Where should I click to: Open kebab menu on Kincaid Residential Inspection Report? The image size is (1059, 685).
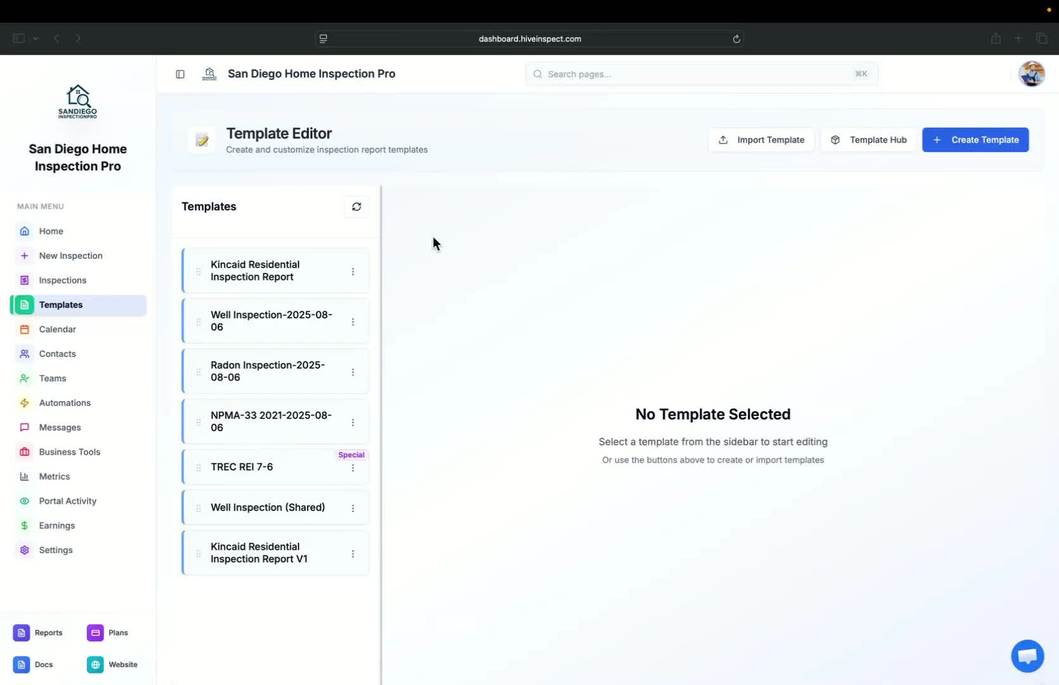coord(353,271)
